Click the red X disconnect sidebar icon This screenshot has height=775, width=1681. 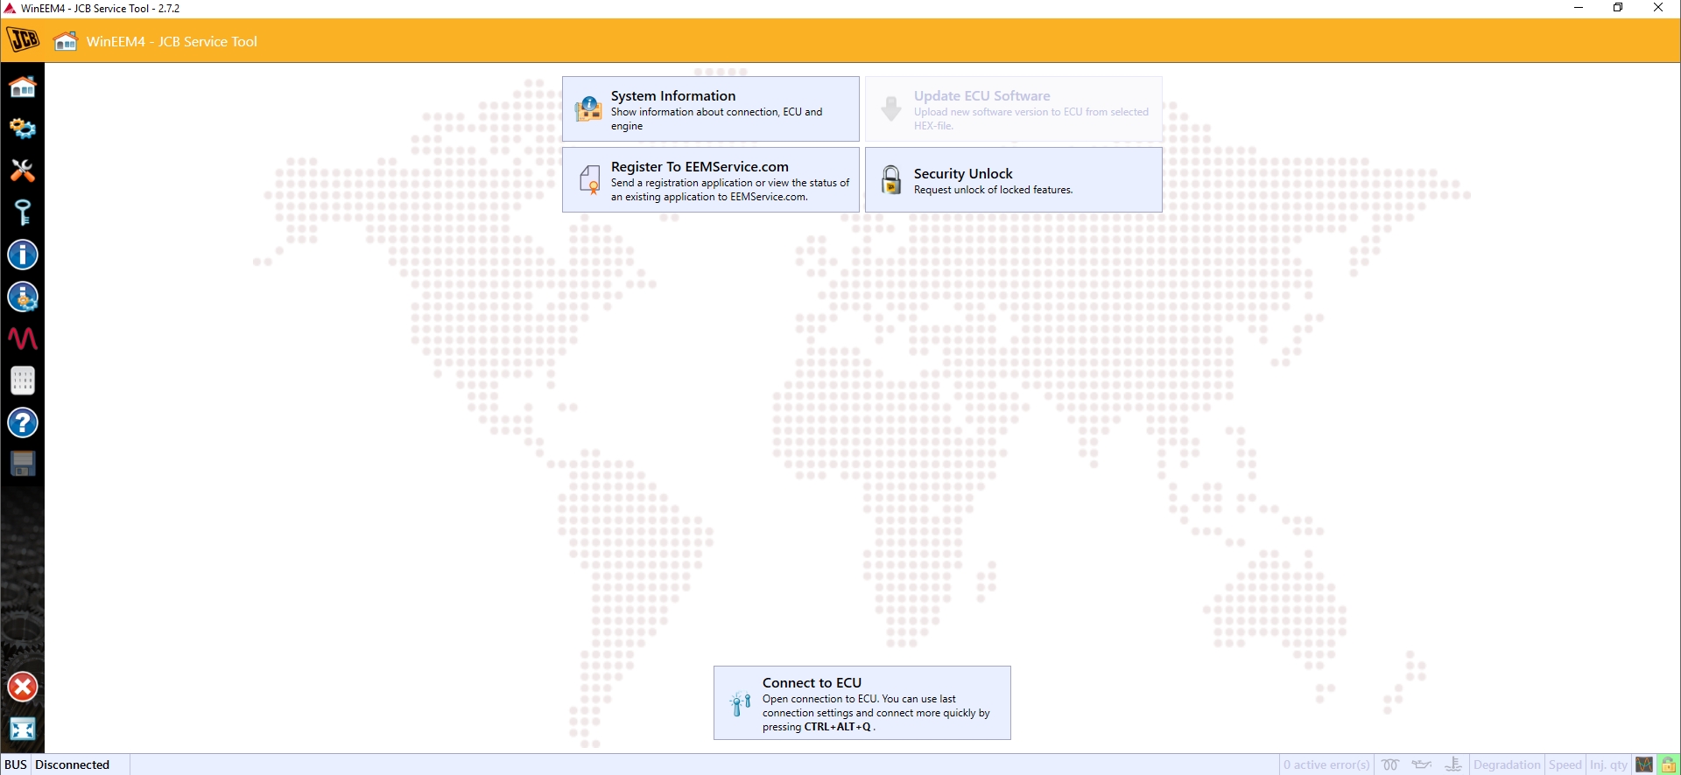click(x=23, y=687)
